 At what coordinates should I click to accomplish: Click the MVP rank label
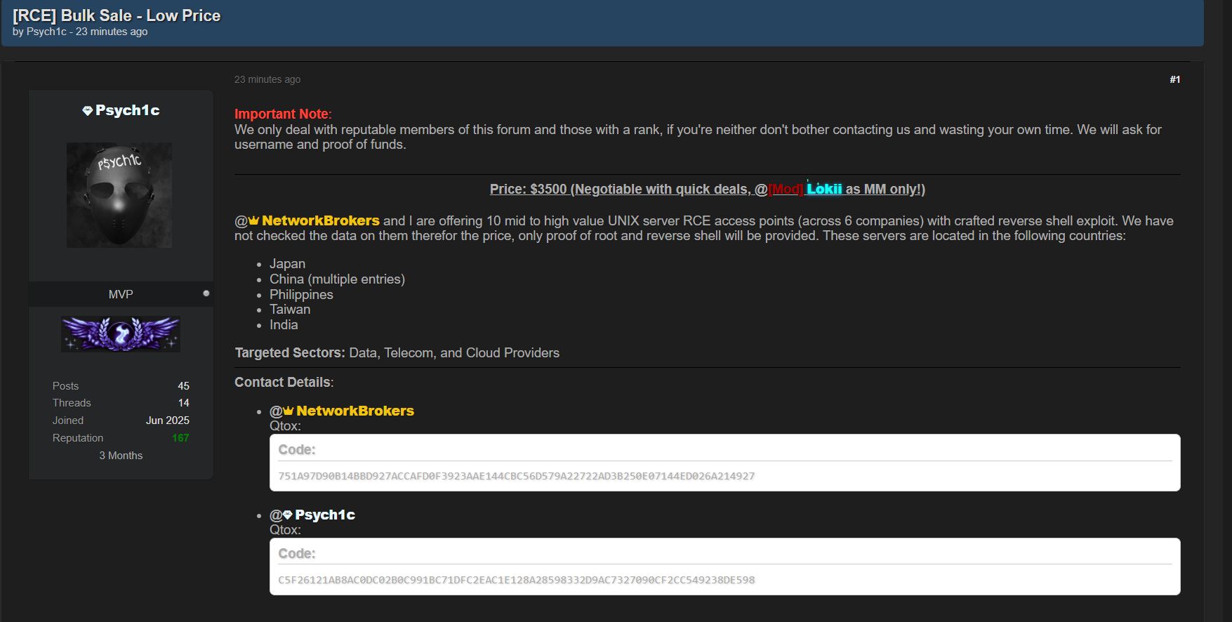pyautogui.click(x=121, y=294)
